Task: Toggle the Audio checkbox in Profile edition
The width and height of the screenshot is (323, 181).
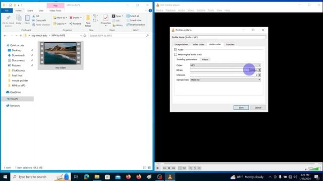Action: tap(176, 50)
